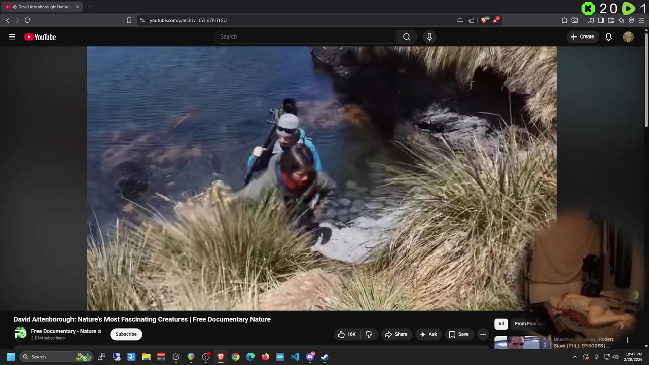Open the Windows taskbar Search box
Image resolution: width=649 pixels, height=365 pixels.
point(57,357)
